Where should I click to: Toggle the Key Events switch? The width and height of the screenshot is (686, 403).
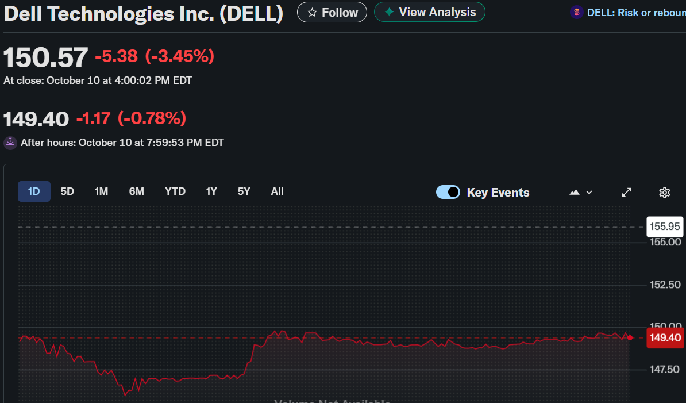point(448,192)
